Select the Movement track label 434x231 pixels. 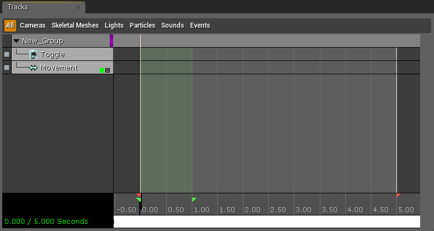pos(59,68)
